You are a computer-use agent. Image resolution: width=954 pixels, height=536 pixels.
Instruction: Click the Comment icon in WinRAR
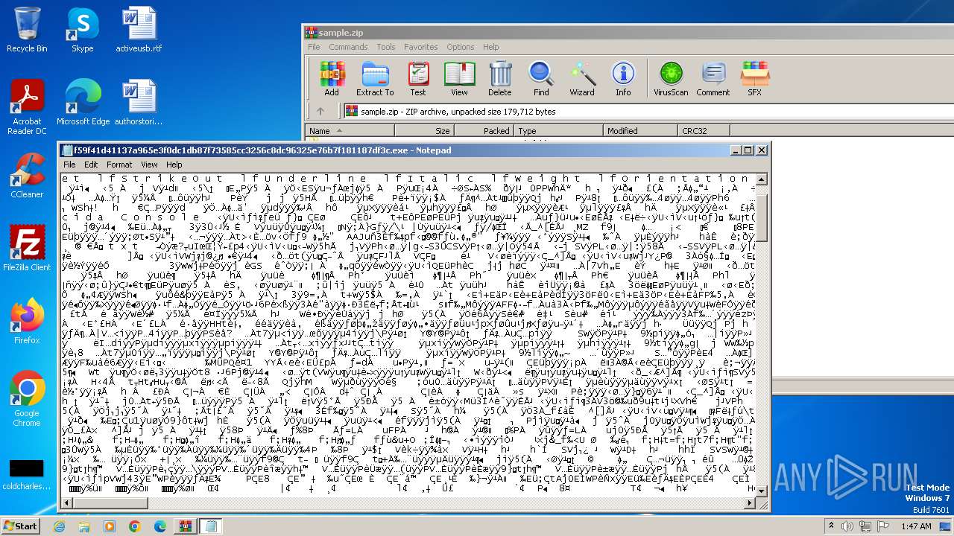coord(713,79)
